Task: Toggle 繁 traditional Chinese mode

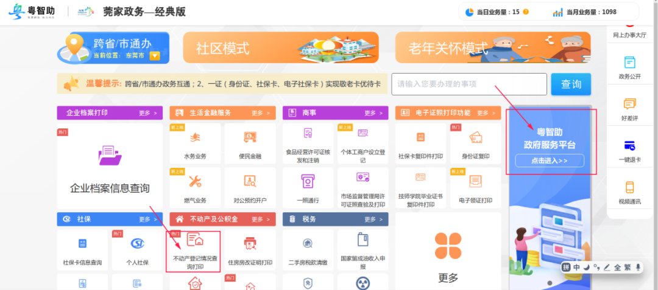Action: tap(627, 268)
